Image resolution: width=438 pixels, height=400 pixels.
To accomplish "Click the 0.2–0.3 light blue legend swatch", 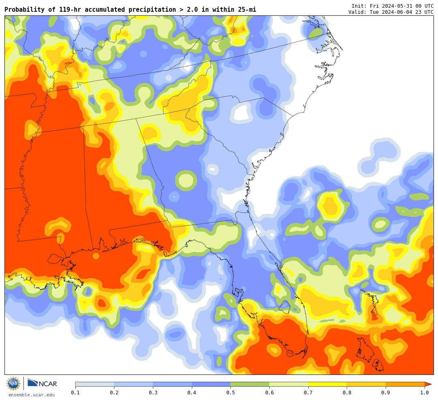I will point(133,384).
